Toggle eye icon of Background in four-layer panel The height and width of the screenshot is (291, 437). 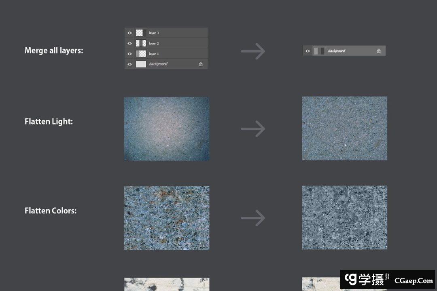[130, 64]
